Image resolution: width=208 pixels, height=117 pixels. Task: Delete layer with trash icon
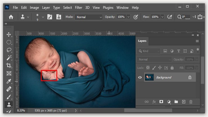point(191,102)
